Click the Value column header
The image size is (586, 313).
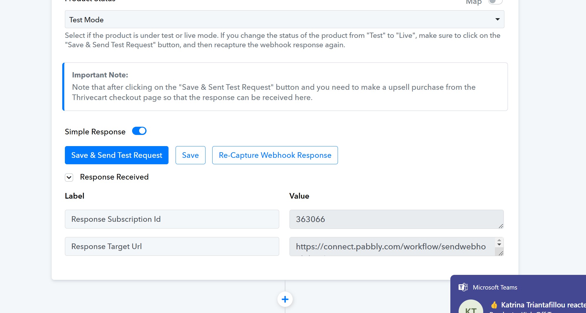point(299,196)
